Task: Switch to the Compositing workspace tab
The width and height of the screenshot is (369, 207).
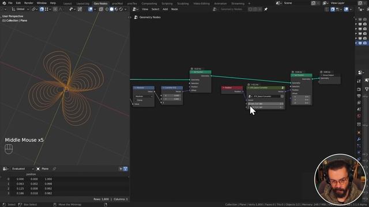Action: [149, 3]
